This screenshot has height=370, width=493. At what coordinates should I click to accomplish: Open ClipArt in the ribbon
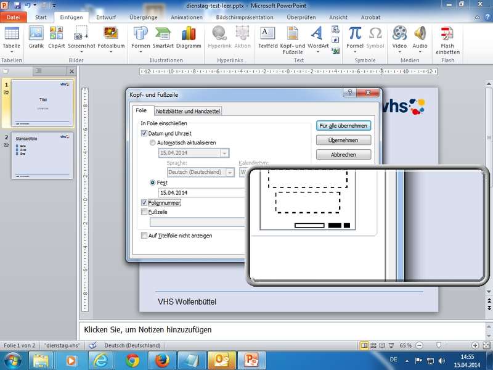(x=57, y=37)
